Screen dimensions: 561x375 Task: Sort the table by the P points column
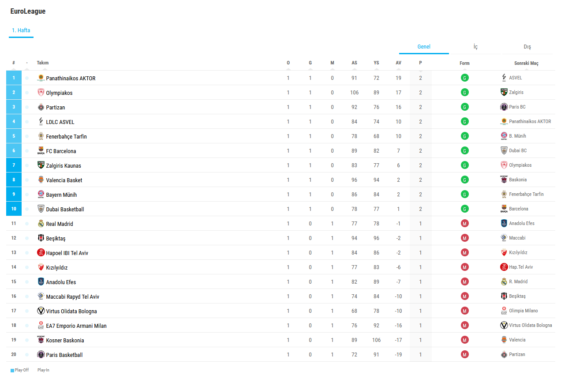pos(420,63)
